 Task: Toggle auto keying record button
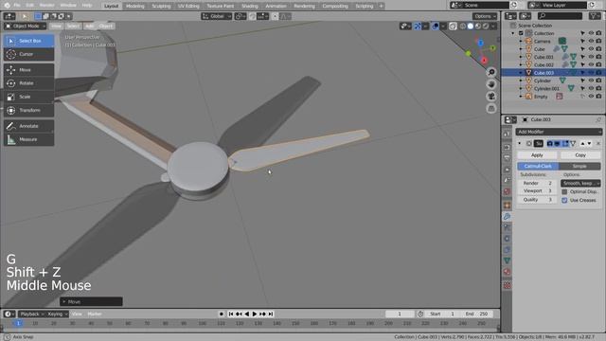click(222, 314)
